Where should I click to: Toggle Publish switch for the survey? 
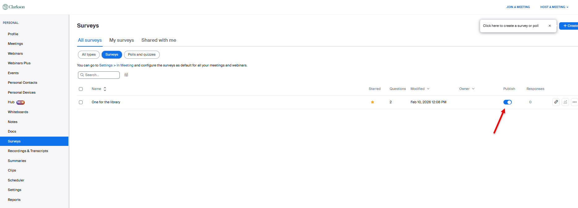[x=507, y=102]
